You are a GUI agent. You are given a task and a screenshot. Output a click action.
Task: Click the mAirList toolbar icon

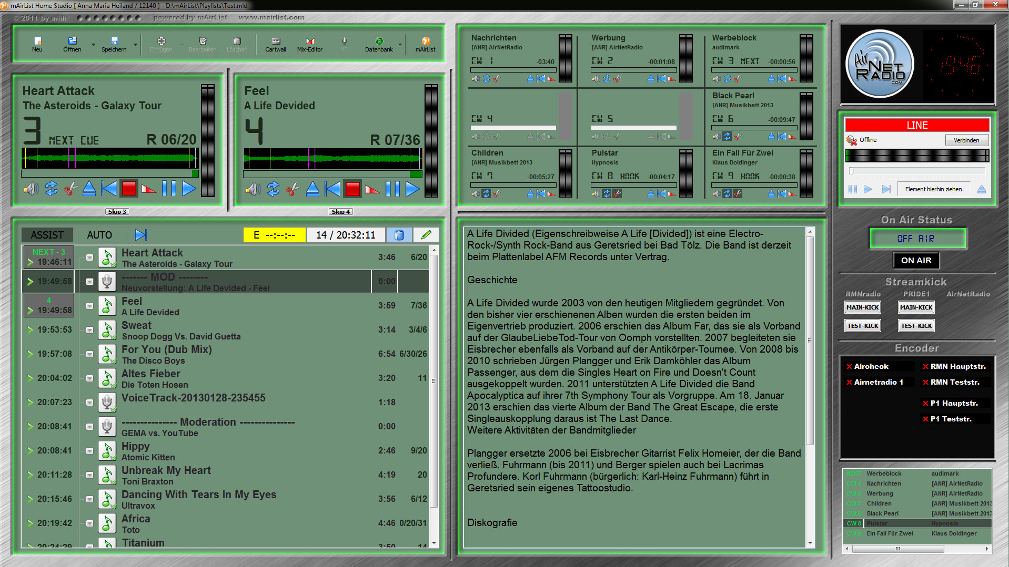click(426, 44)
